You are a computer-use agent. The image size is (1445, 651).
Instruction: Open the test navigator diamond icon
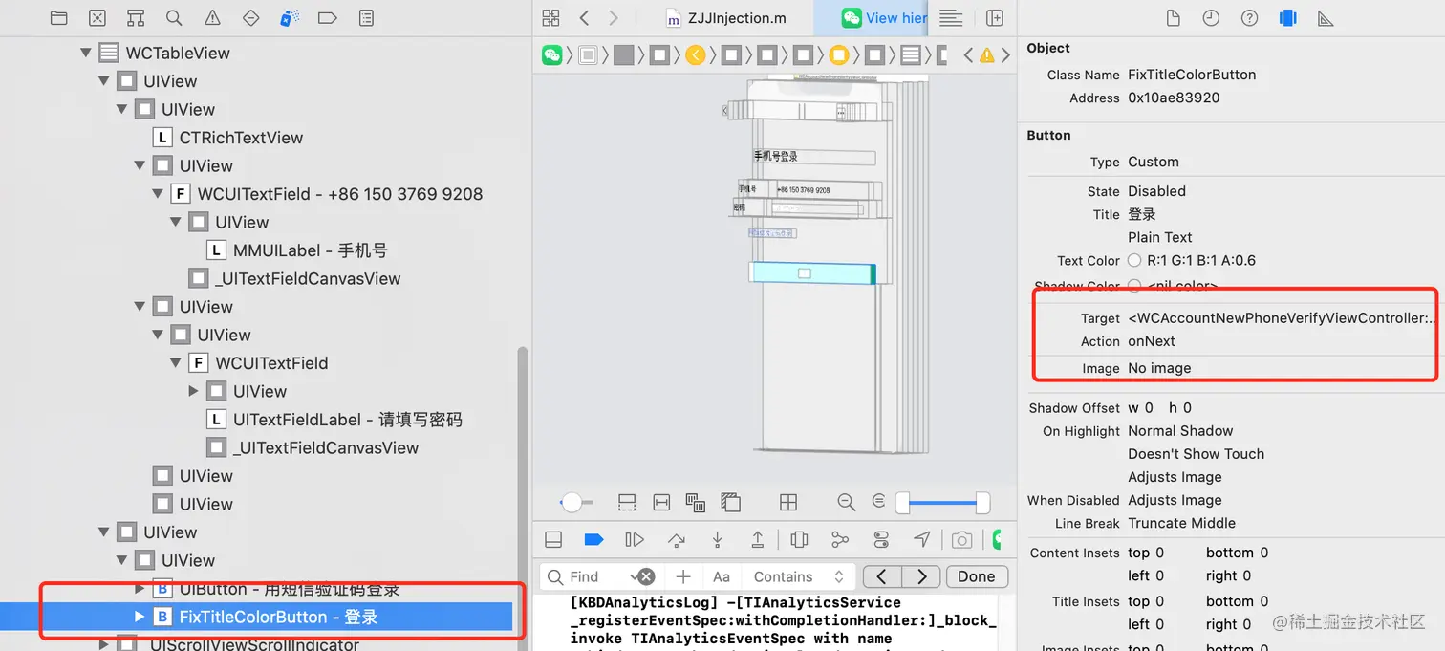point(250,18)
